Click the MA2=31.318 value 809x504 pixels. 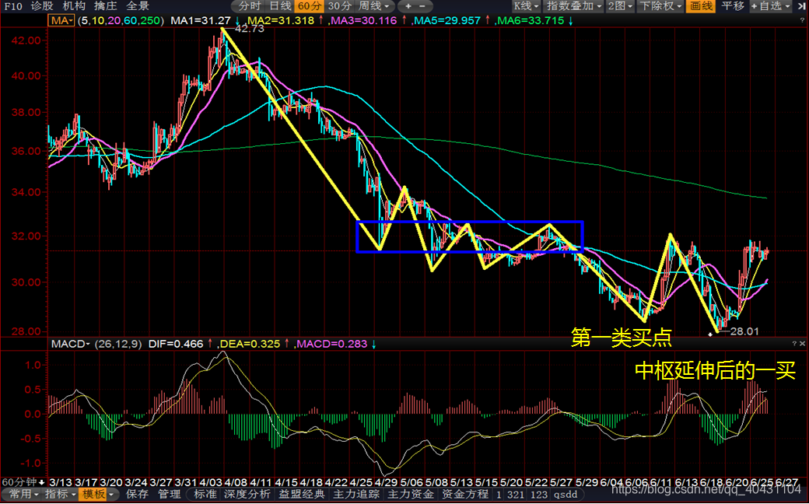pyautogui.click(x=281, y=21)
